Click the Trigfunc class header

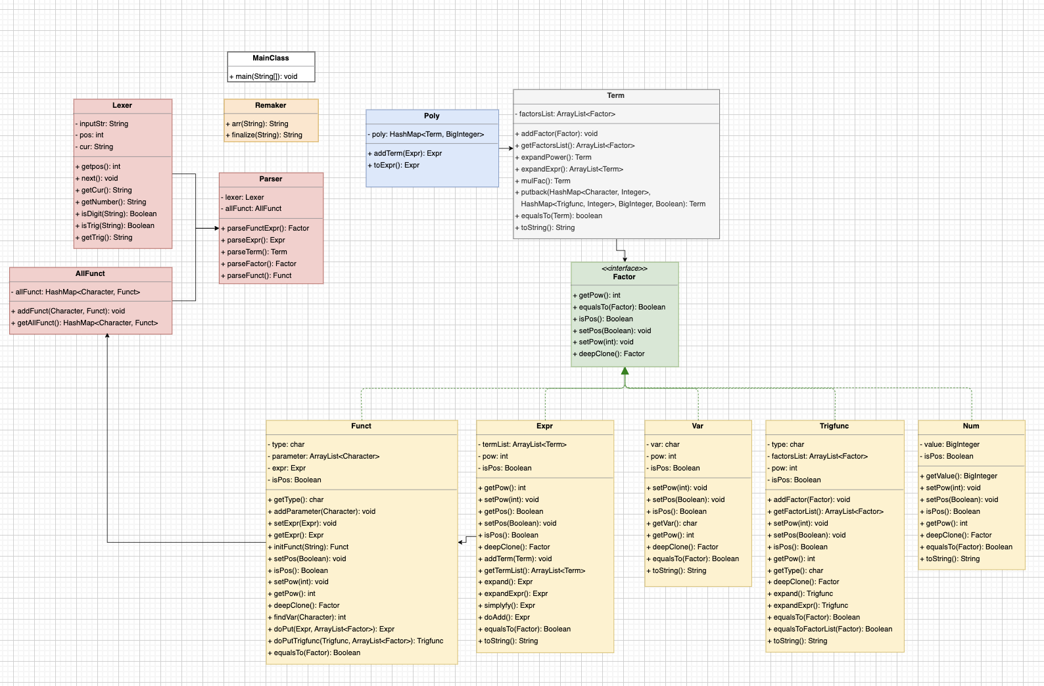tap(834, 426)
